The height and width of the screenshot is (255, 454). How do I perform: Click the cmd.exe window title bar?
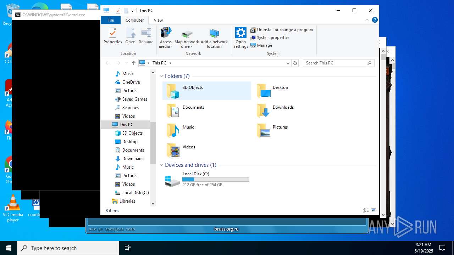(57, 15)
